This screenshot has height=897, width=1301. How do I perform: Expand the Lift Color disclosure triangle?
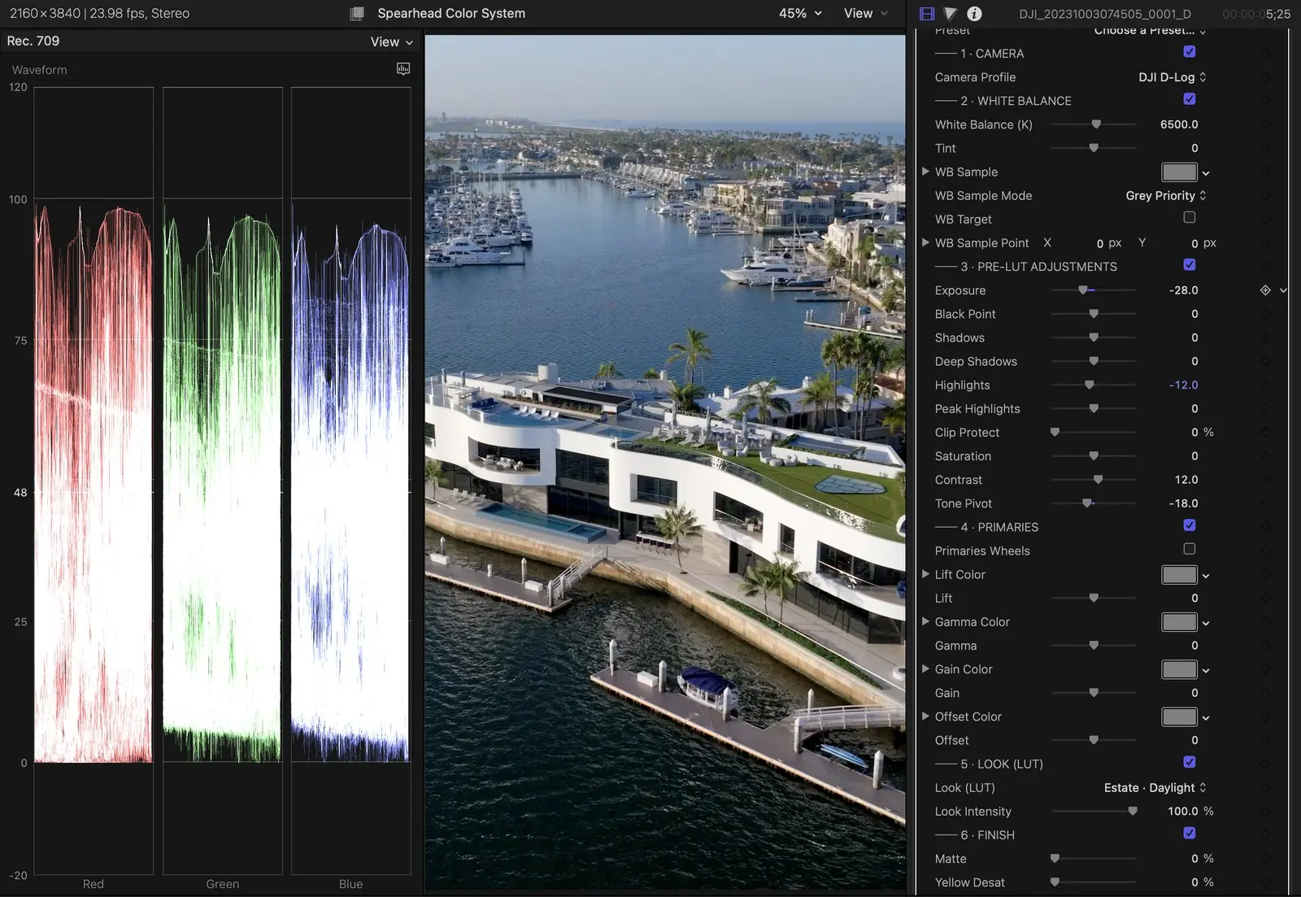click(x=925, y=574)
